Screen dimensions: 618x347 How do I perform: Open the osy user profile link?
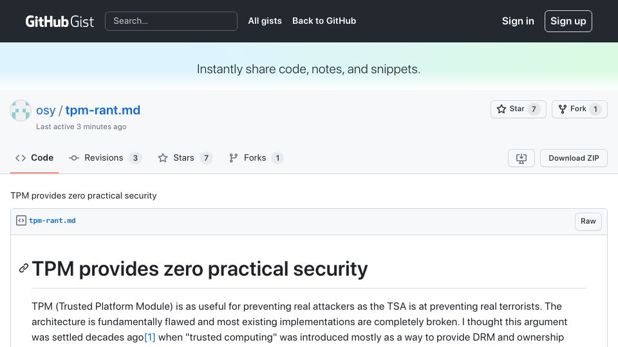click(x=46, y=110)
